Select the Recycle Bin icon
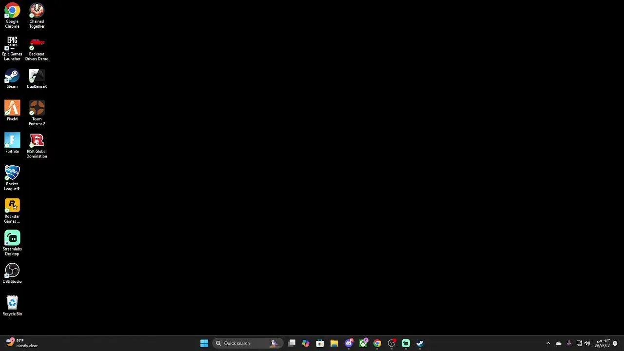Screen dimensions: 624x351 12,306
